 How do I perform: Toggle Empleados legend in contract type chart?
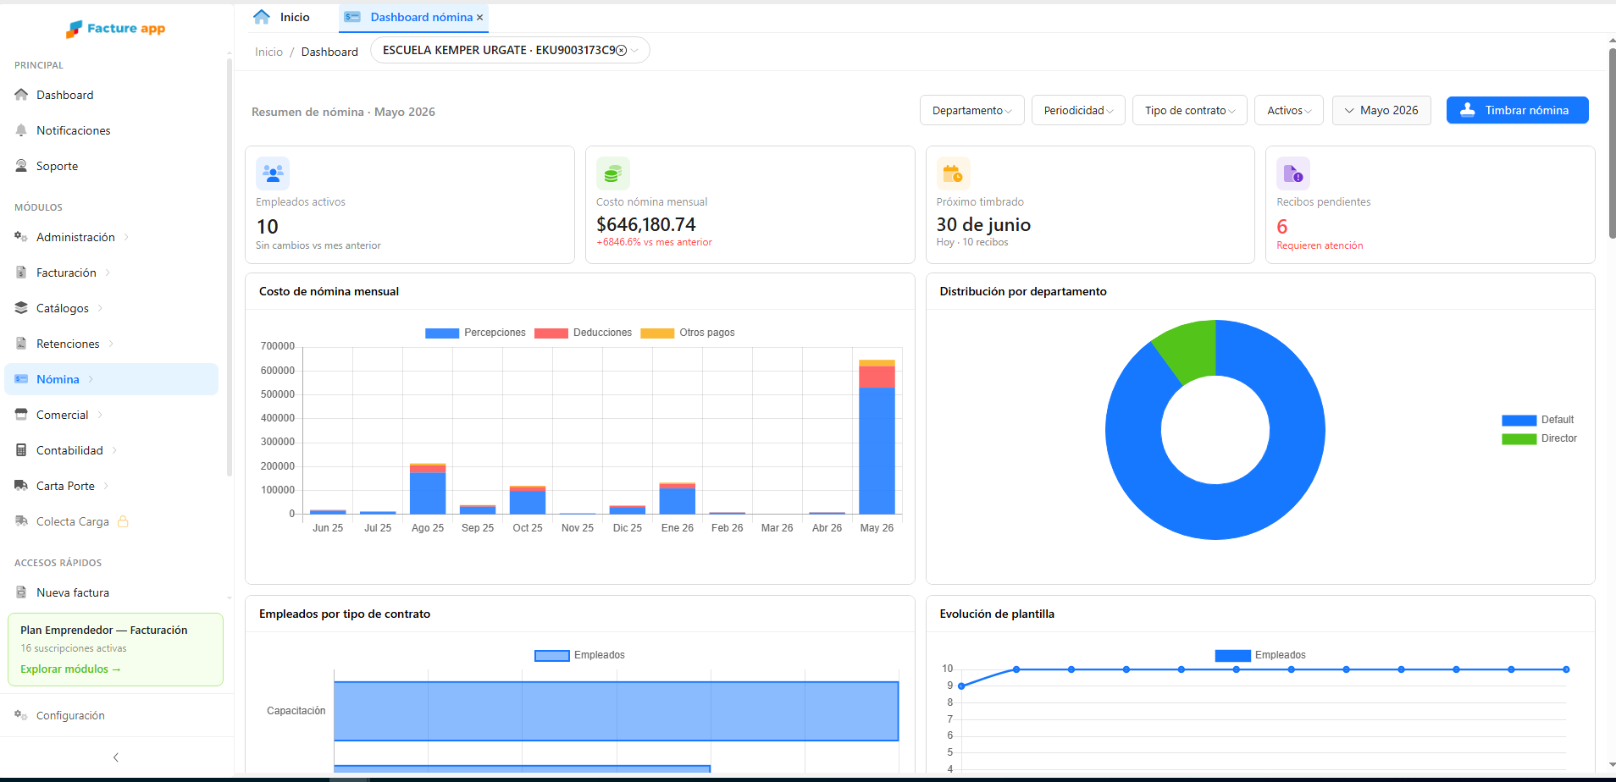click(579, 655)
